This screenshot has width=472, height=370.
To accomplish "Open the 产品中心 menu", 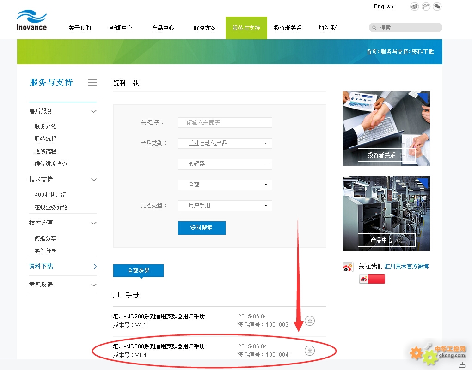I will [163, 28].
